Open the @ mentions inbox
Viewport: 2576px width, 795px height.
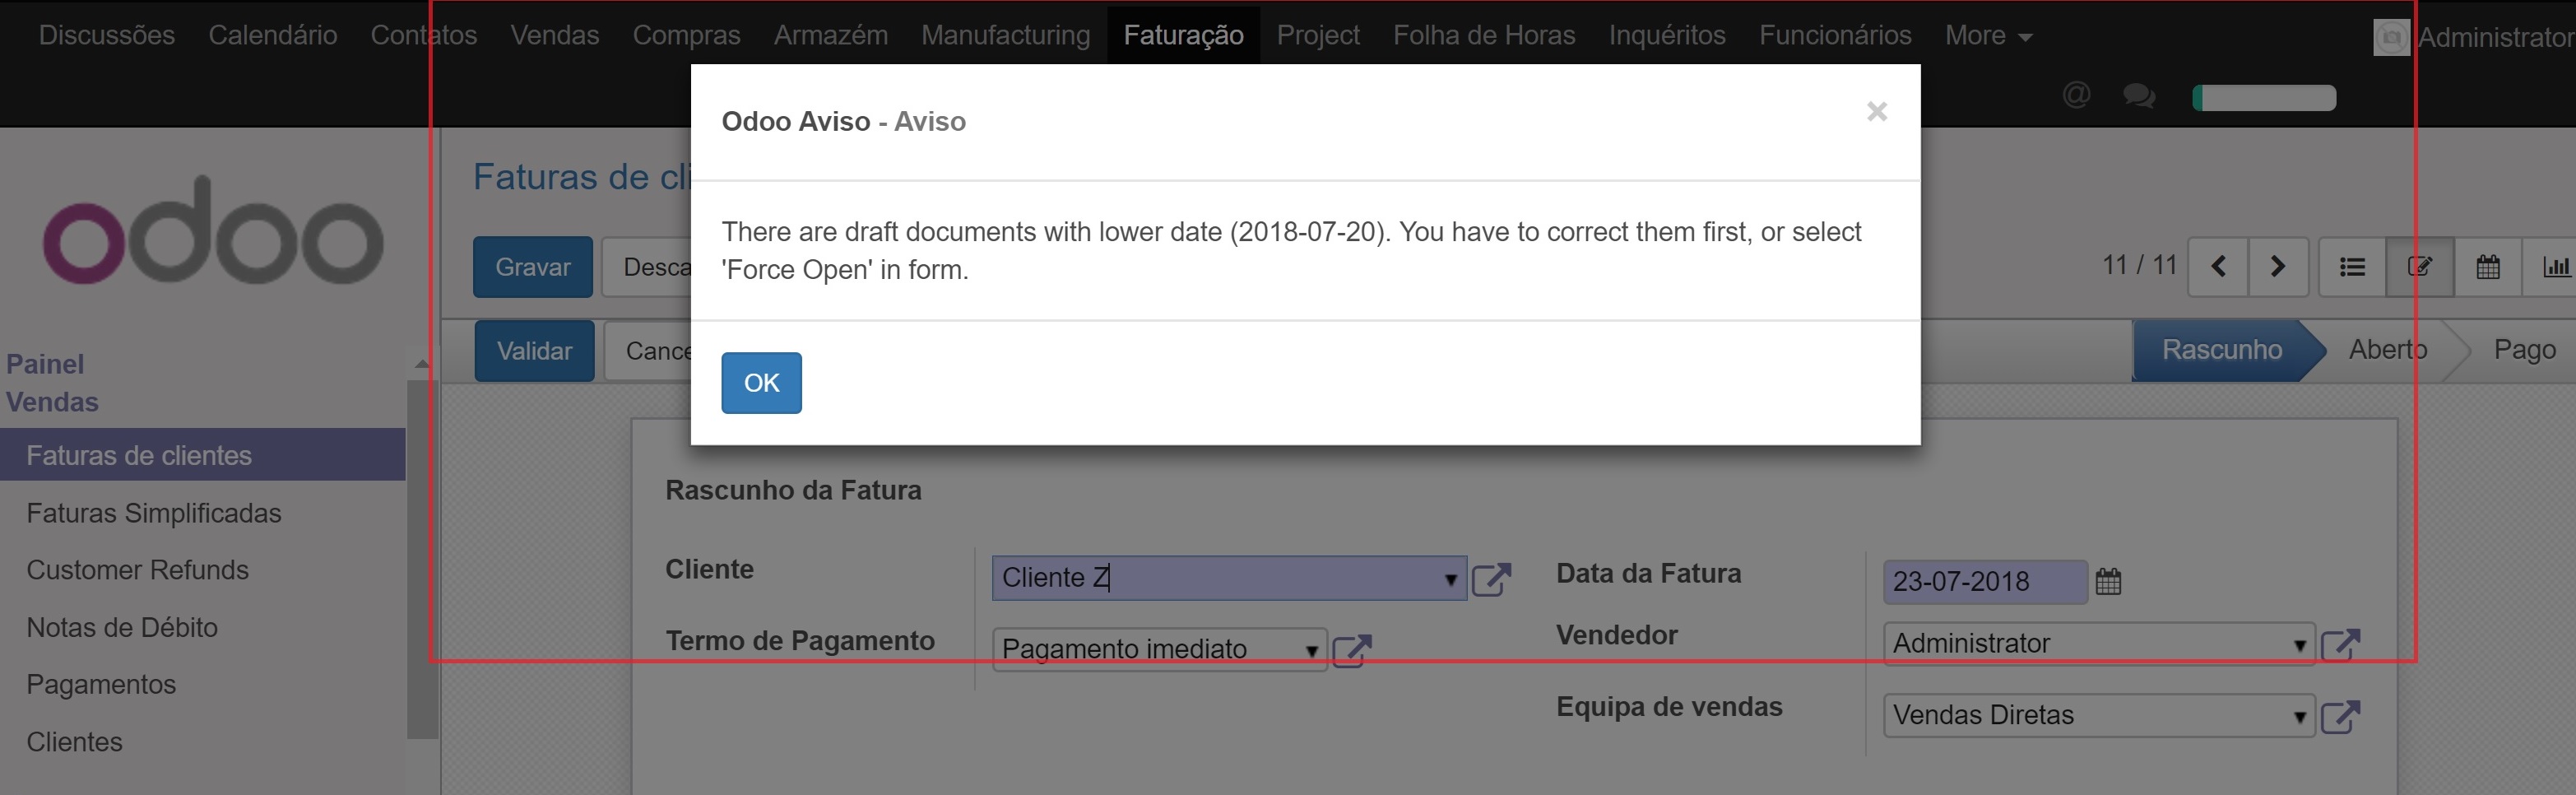tap(2076, 96)
